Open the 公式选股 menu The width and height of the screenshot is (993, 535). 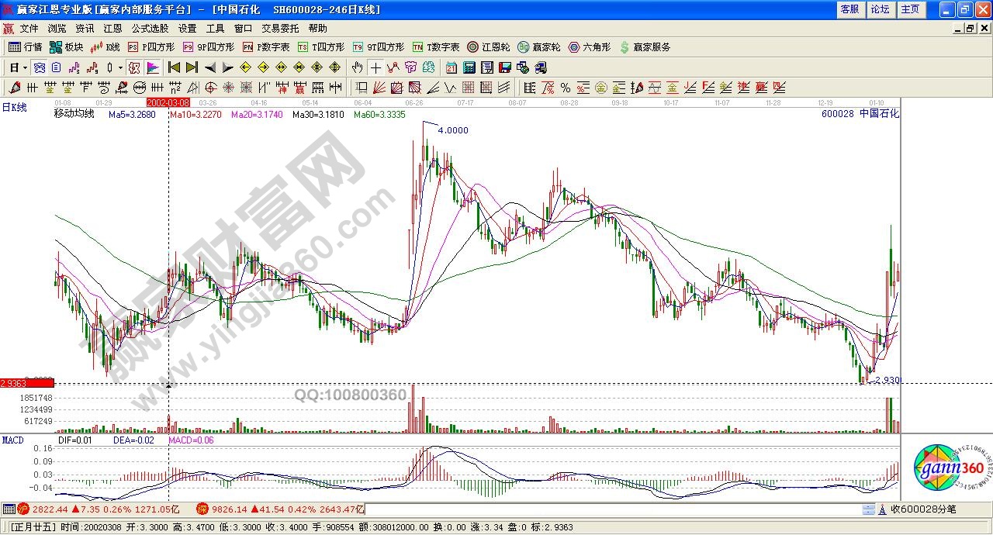(150, 28)
